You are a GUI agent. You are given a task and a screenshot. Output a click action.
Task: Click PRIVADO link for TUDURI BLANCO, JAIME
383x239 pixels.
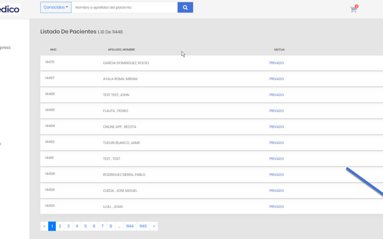pos(277,143)
